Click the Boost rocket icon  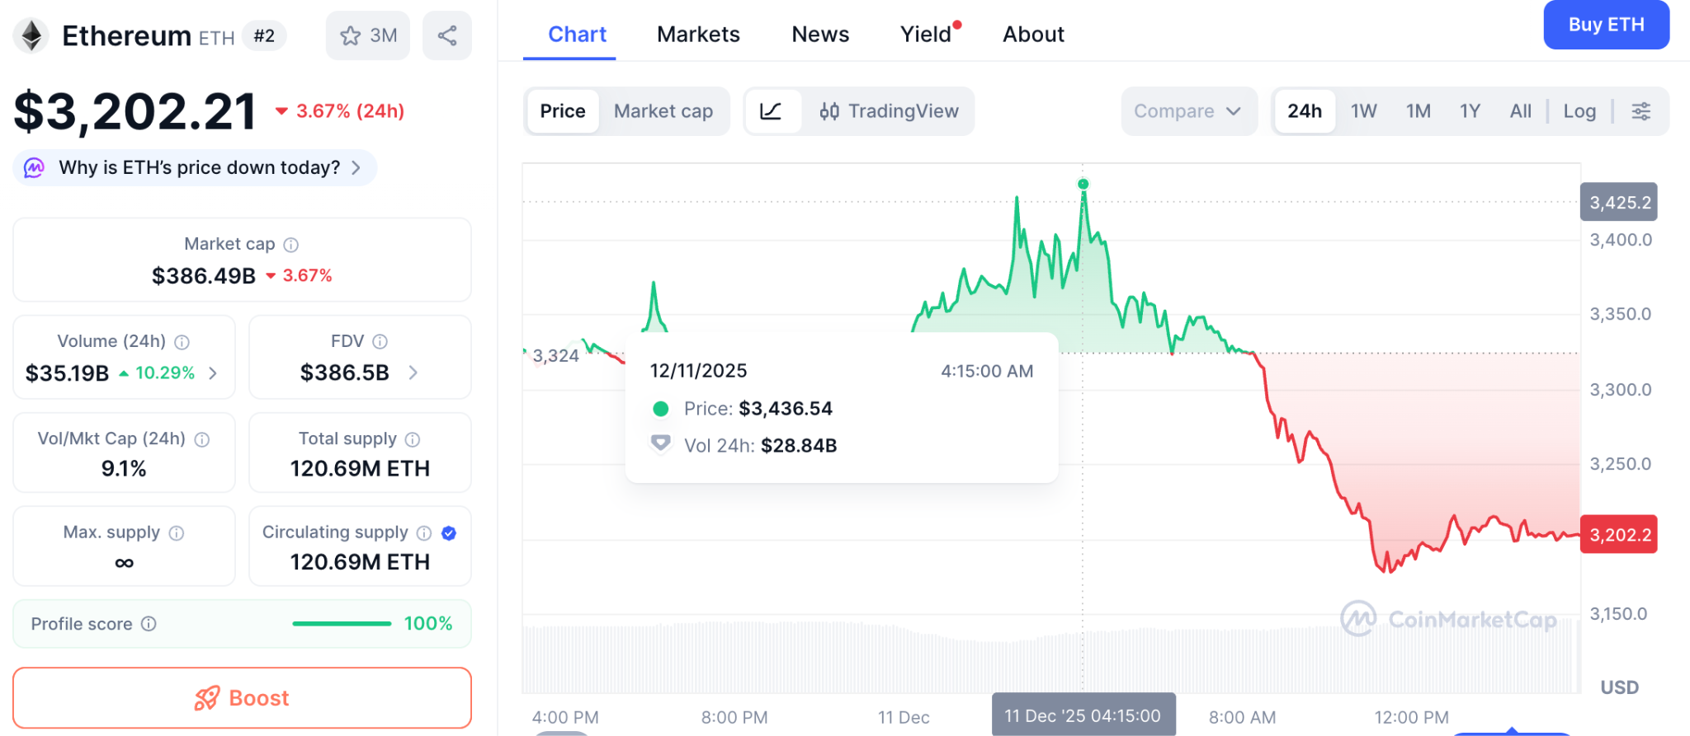pyautogui.click(x=207, y=698)
